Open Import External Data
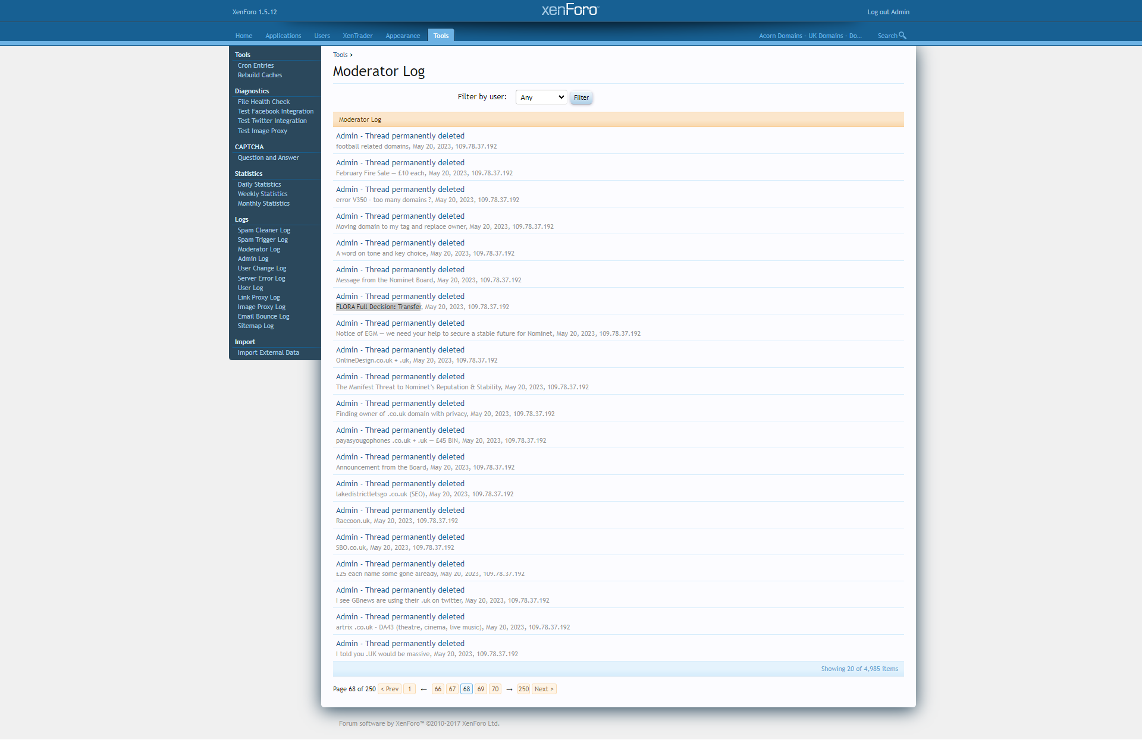The image size is (1142, 740). pyautogui.click(x=268, y=352)
